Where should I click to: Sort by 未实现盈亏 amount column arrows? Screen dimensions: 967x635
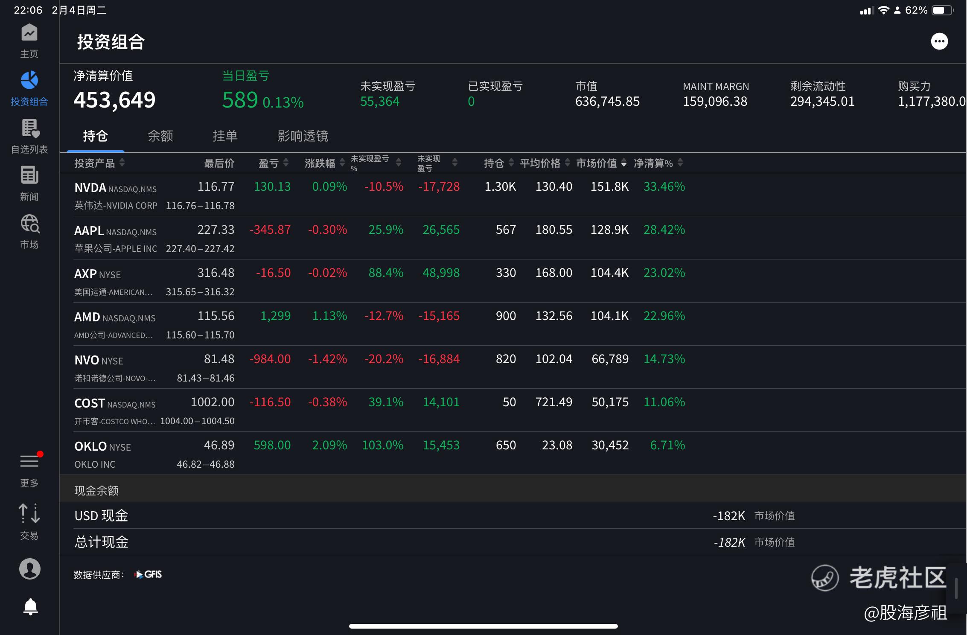(455, 163)
